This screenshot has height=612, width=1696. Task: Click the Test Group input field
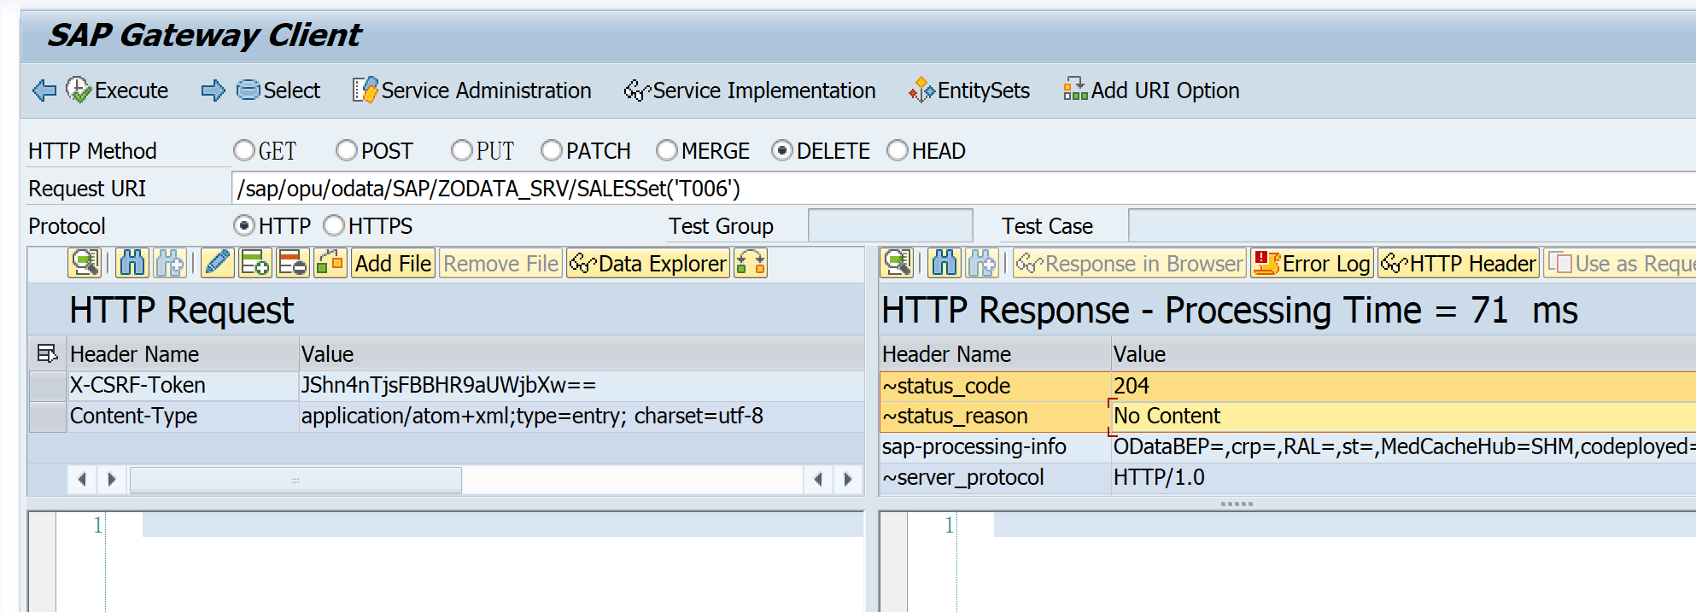coord(890,226)
